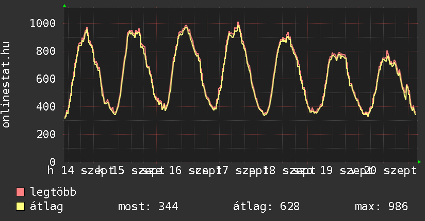Click the átlag legend label beside yellow swatch
Viewport: 425px width, 221px height.
[x=46, y=207]
